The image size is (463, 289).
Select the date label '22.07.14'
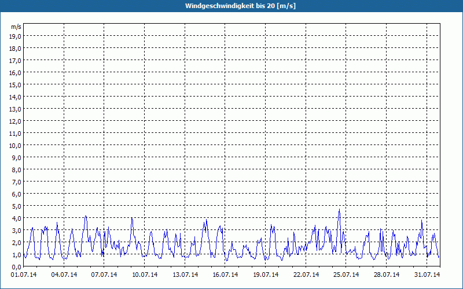pyautogui.click(x=306, y=275)
